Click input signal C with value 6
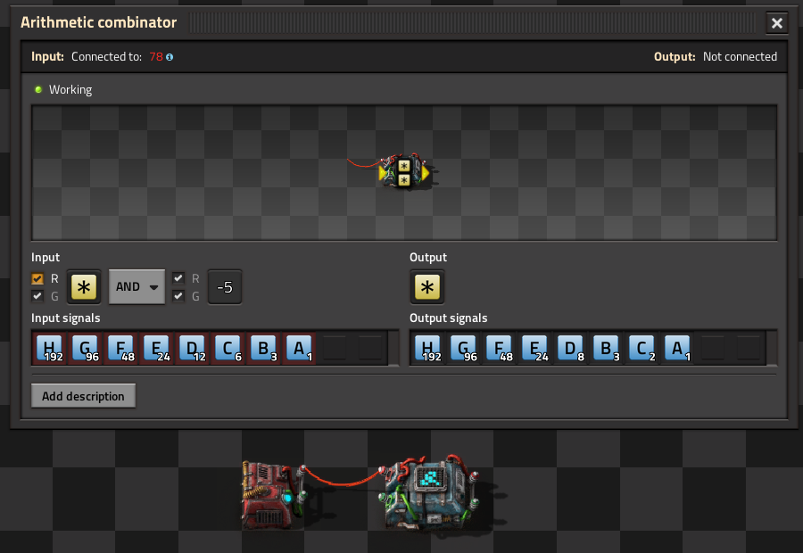Screen dimensions: 803x553 point(228,348)
